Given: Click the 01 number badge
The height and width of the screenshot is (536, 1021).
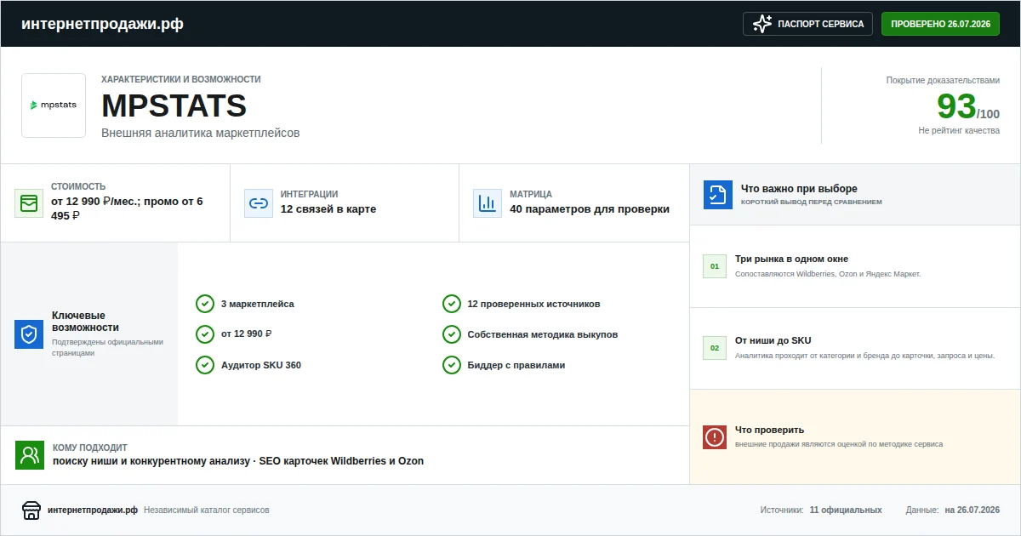Looking at the screenshot, I should click(715, 266).
